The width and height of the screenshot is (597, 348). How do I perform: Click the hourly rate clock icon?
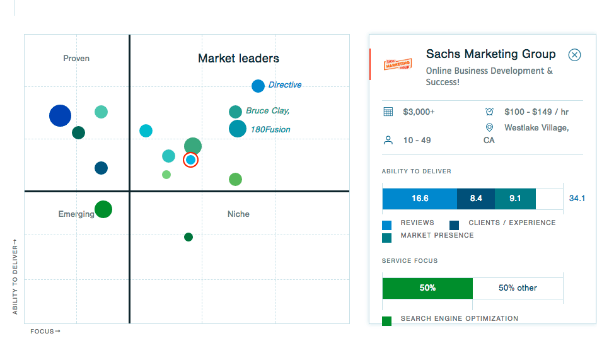(489, 112)
